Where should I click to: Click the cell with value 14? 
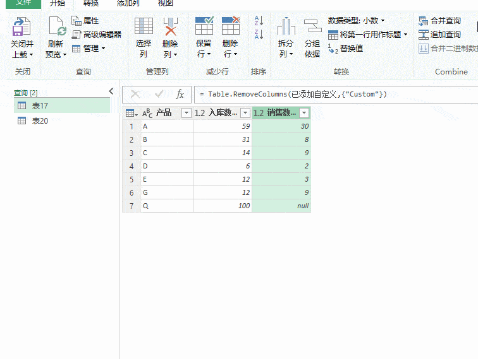[x=223, y=153]
